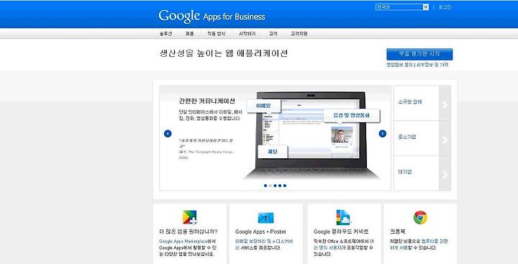Click the 간편한 커뮤니케이션 slide heading
This screenshot has width=518, height=264.
206,101
